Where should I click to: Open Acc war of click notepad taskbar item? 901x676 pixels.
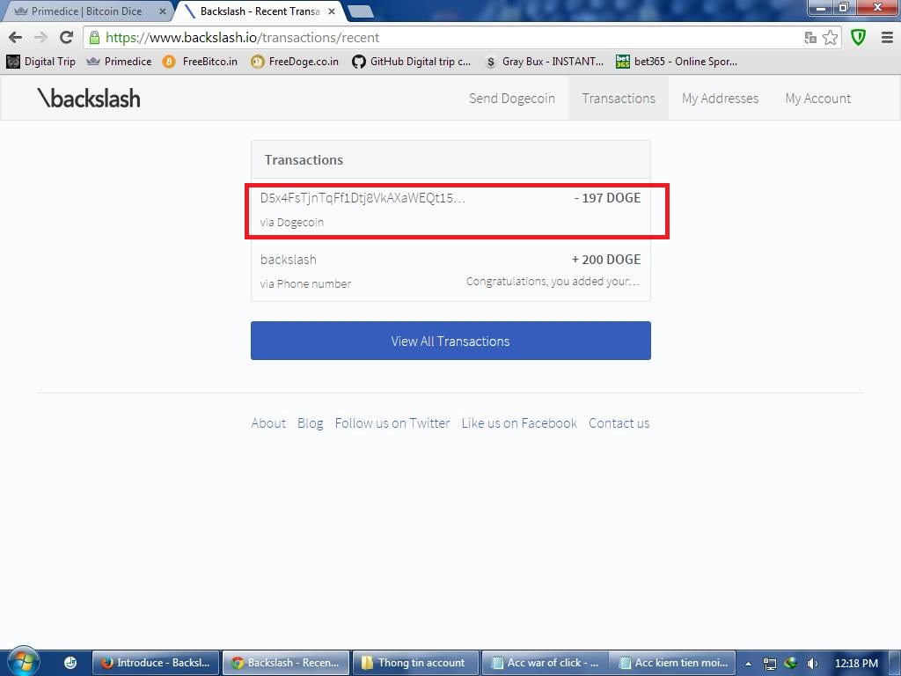point(545,663)
